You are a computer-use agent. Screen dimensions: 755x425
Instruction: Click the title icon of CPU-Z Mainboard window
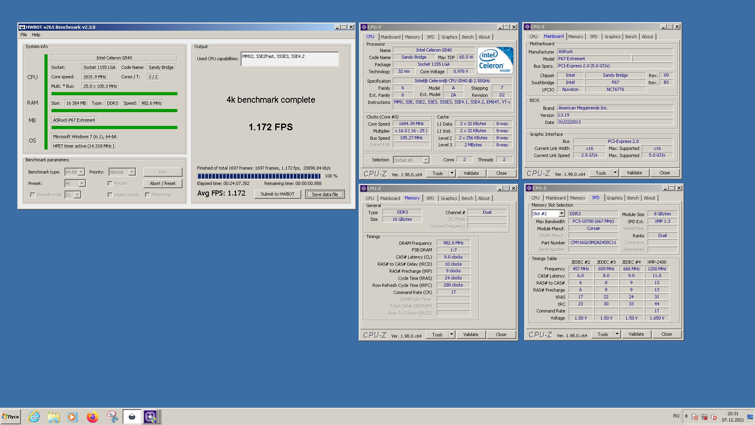point(527,27)
